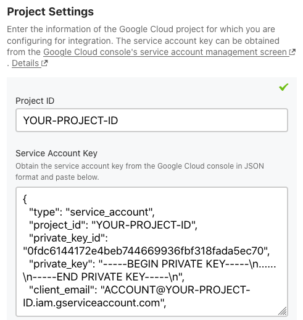Place cursor on the "private_key_id": line
Screen dimensions: 303x320
[68, 238]
